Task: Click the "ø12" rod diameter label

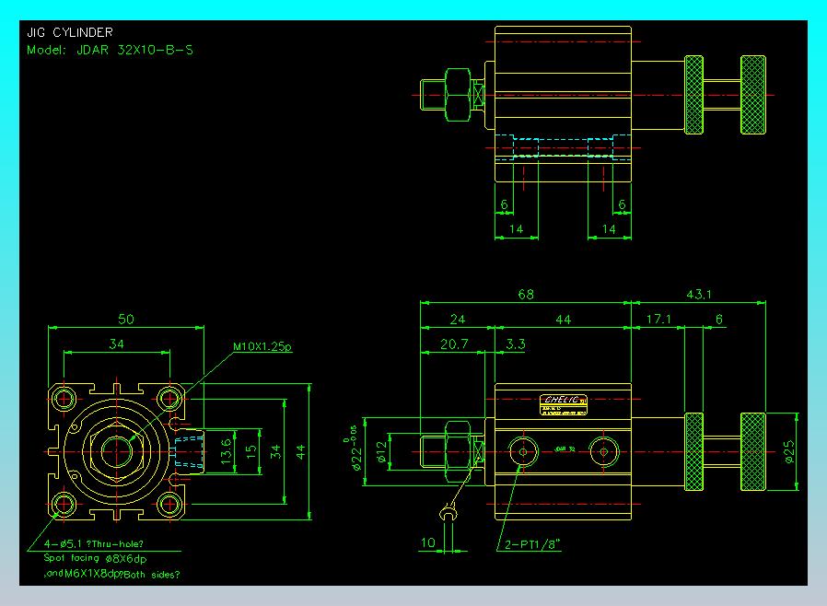Action: (x=381, y=452)
